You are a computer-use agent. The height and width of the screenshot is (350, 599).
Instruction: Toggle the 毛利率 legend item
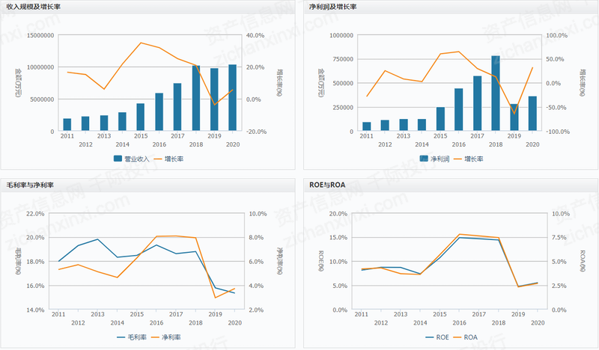coord(132,337)
